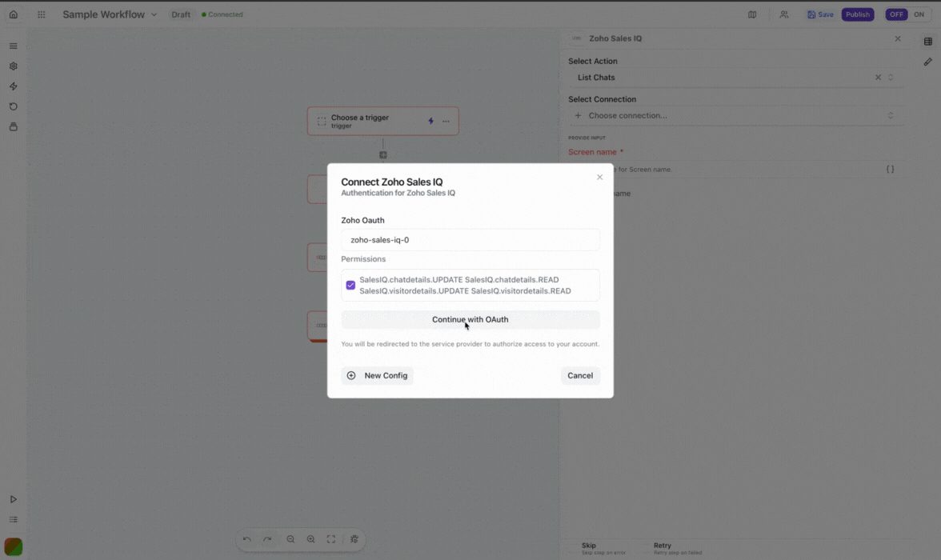941x560 pixels.
Task: Expand the Sample Workflow title dropdown
Action: [154, 14]
